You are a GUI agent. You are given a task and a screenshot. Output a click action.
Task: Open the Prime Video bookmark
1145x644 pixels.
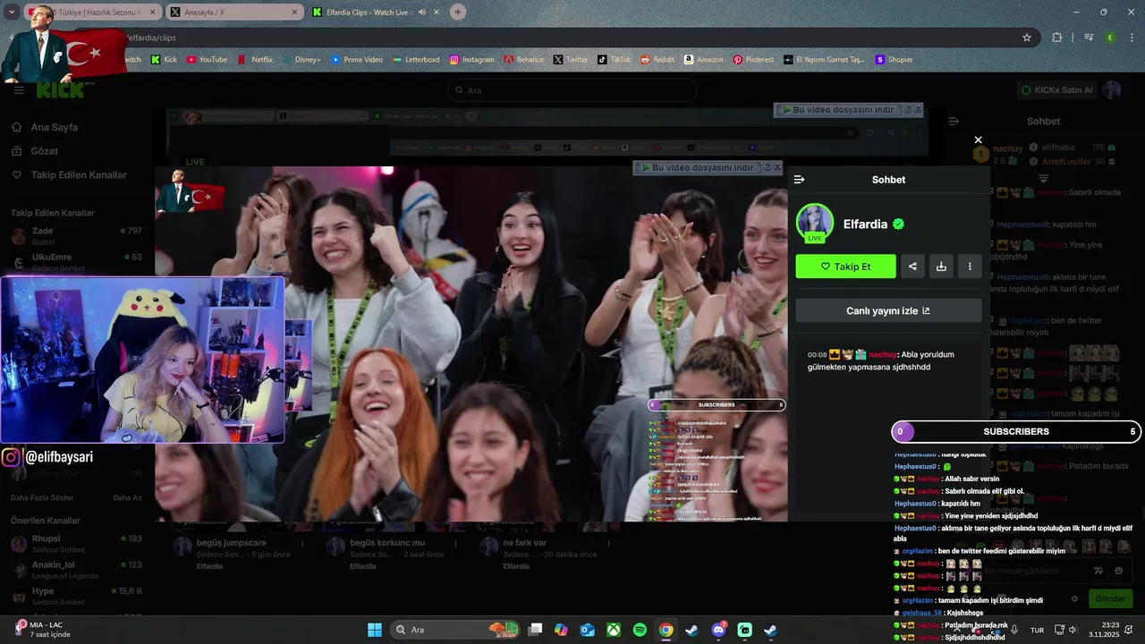357,60
